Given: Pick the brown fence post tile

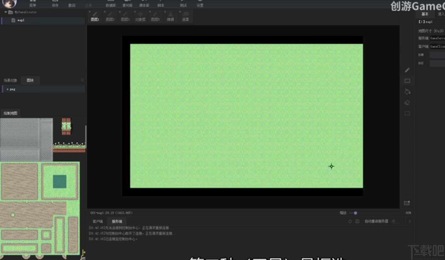Looking at the screenshot, I should click(66, 127).
